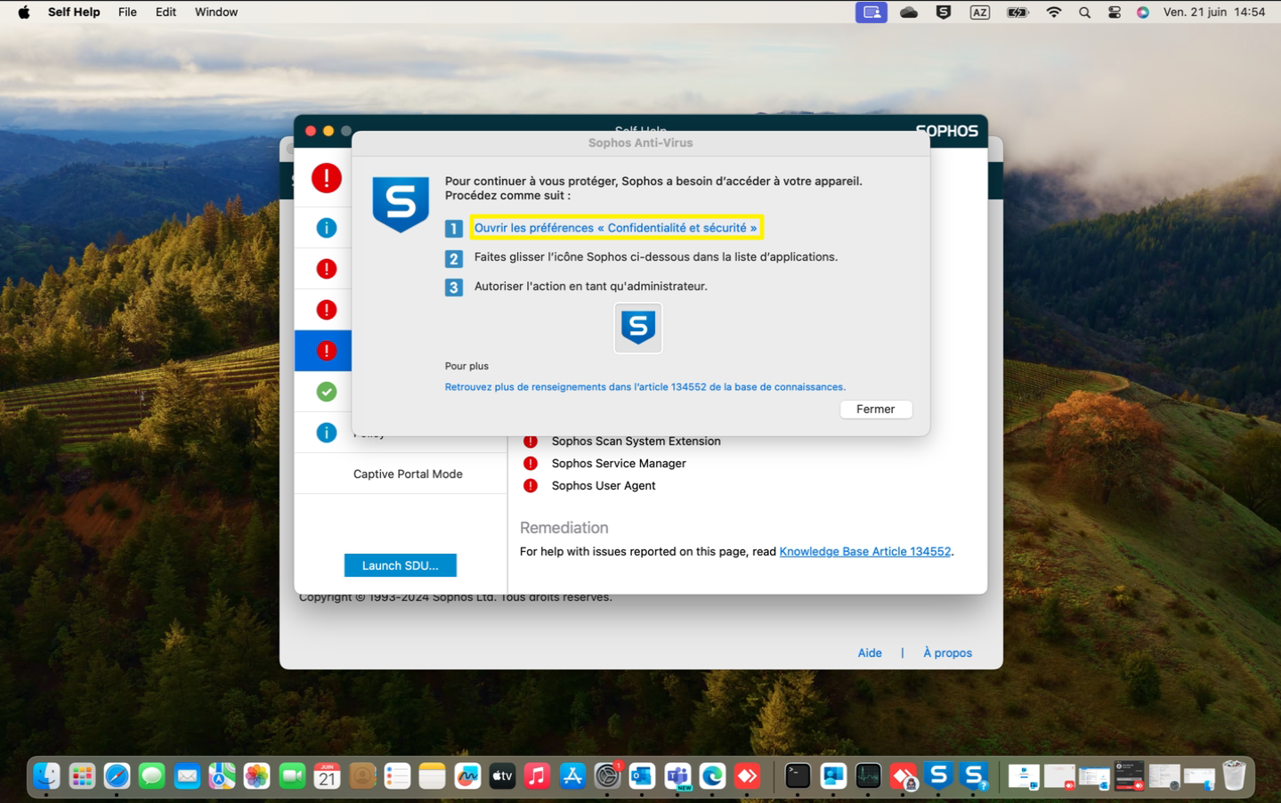Select the "Sophos Service Manager" text

619,464
